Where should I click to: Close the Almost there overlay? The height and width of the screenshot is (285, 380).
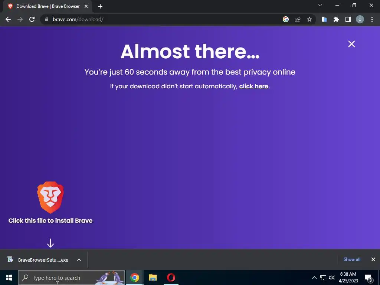(x=351, y=44)
